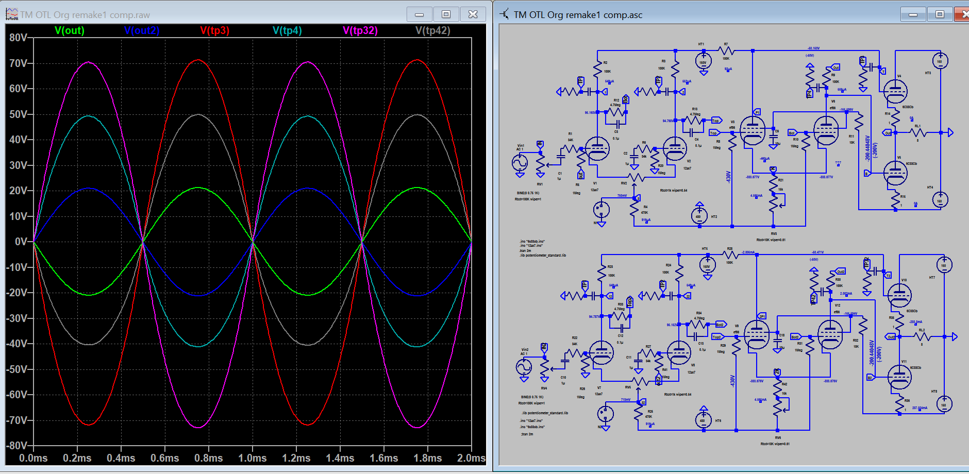
Task: Select the V7 12ax7 triode symbol
Action: click(x=602, y=353)
